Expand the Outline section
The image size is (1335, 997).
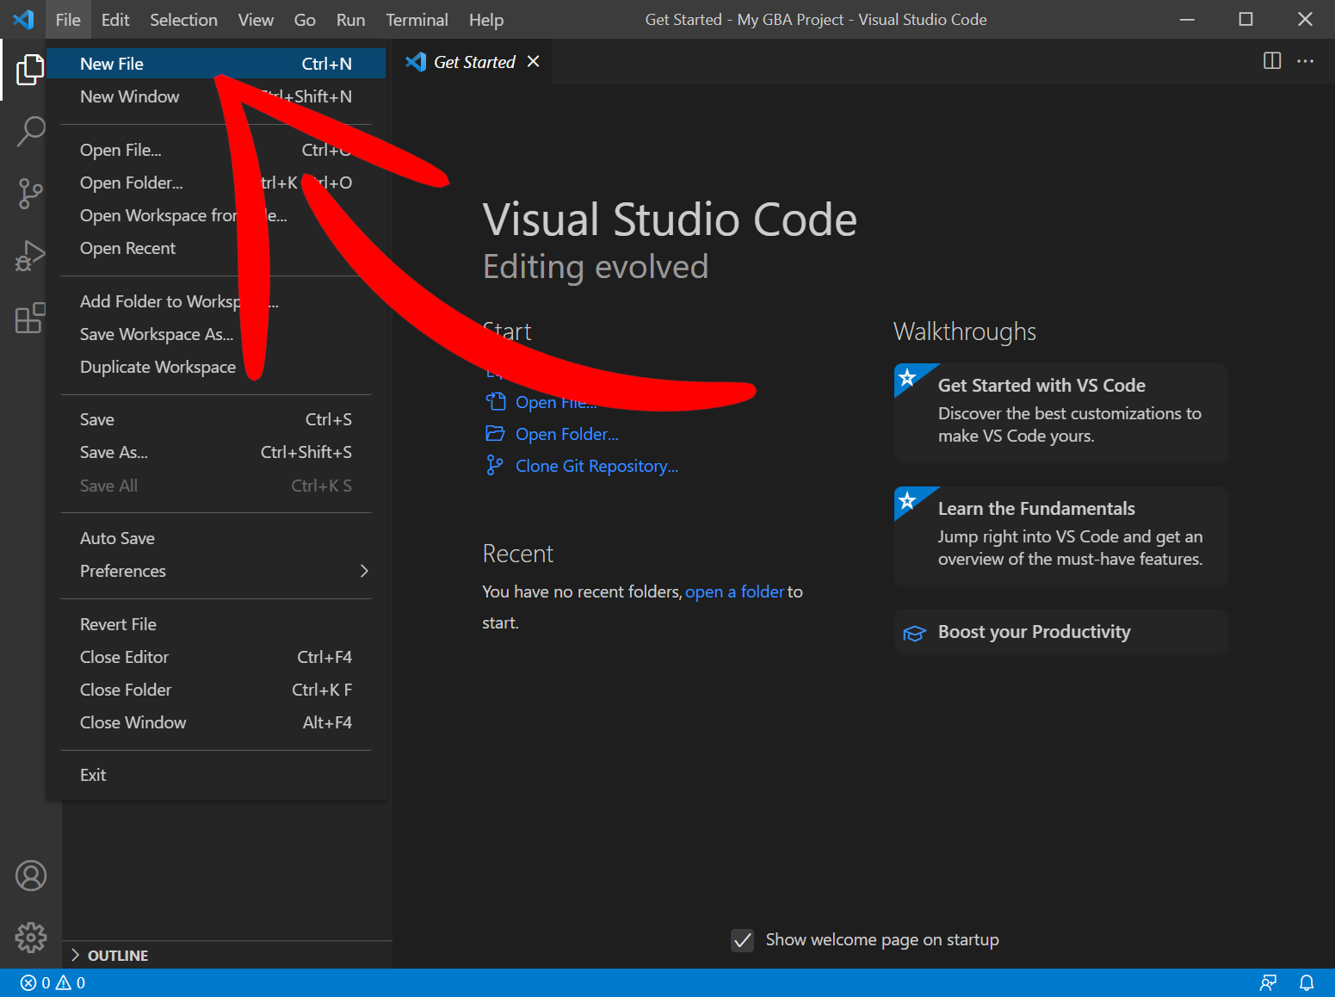click(x=118, y=955)
